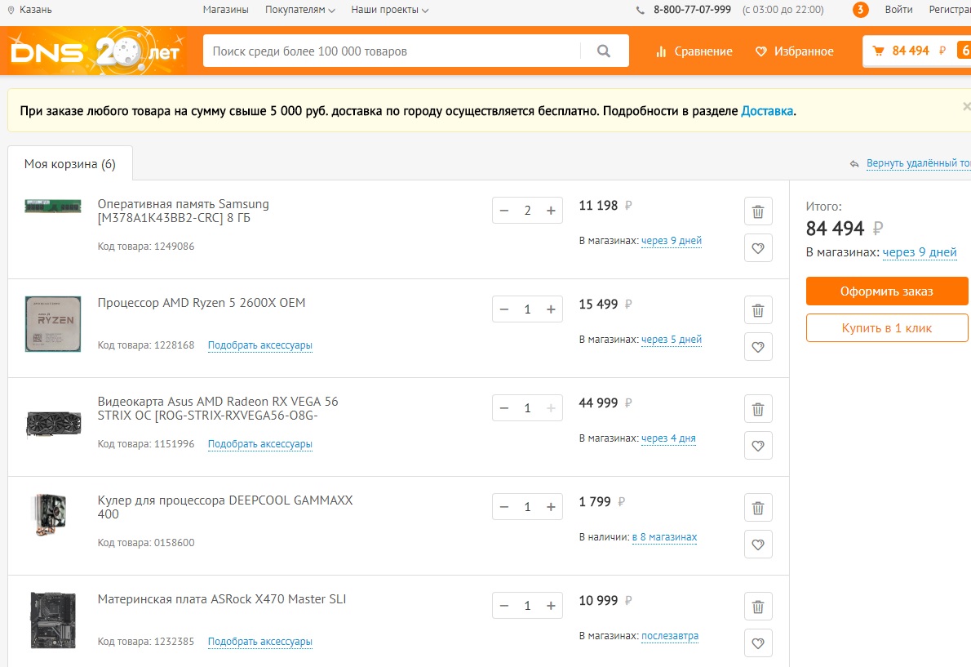The height and width of the screenshot is (667, 971).
Task: Open Кулер DEEPCOOL GAMMAXX 400 title
Action: (224, 507)
